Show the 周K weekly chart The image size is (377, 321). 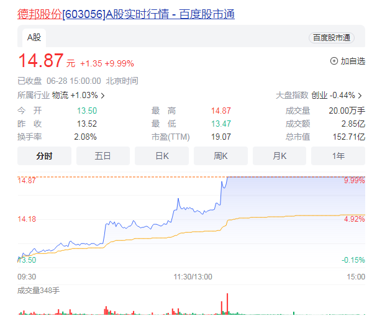coord(220,156)
